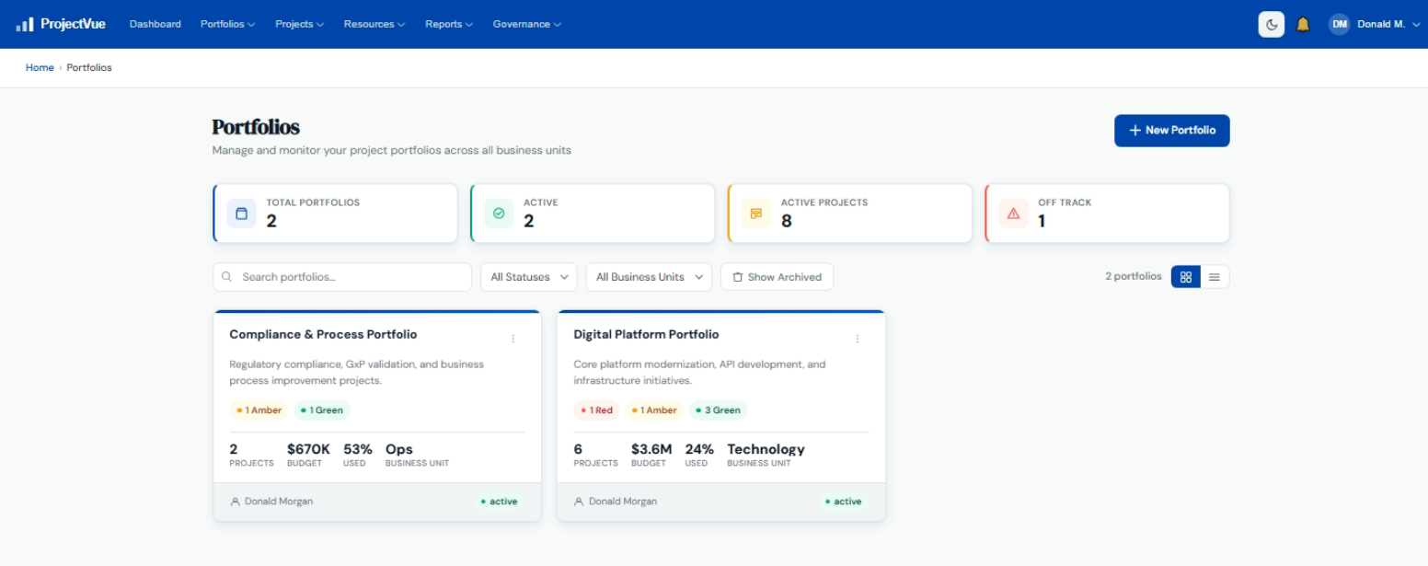Click the 1 Red status badge
This screenshot has width=1428, height=566.
click(596, 410)
